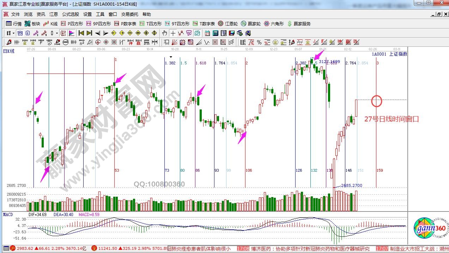449x253 pixels.
Task: Click the save floppy disk icon
Action: pyautogui.click(x=232, y=33)
